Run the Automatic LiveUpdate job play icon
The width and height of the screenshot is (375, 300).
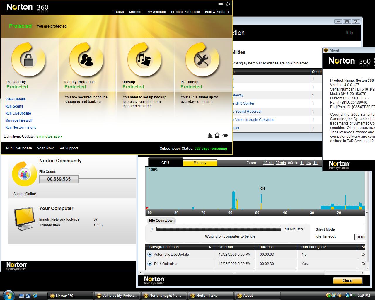click(150, 255)
